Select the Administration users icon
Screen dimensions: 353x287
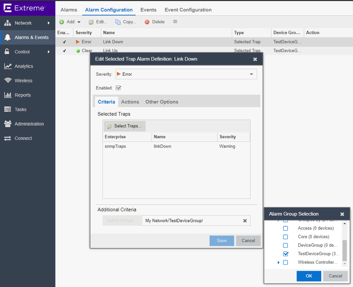[8, 124]
